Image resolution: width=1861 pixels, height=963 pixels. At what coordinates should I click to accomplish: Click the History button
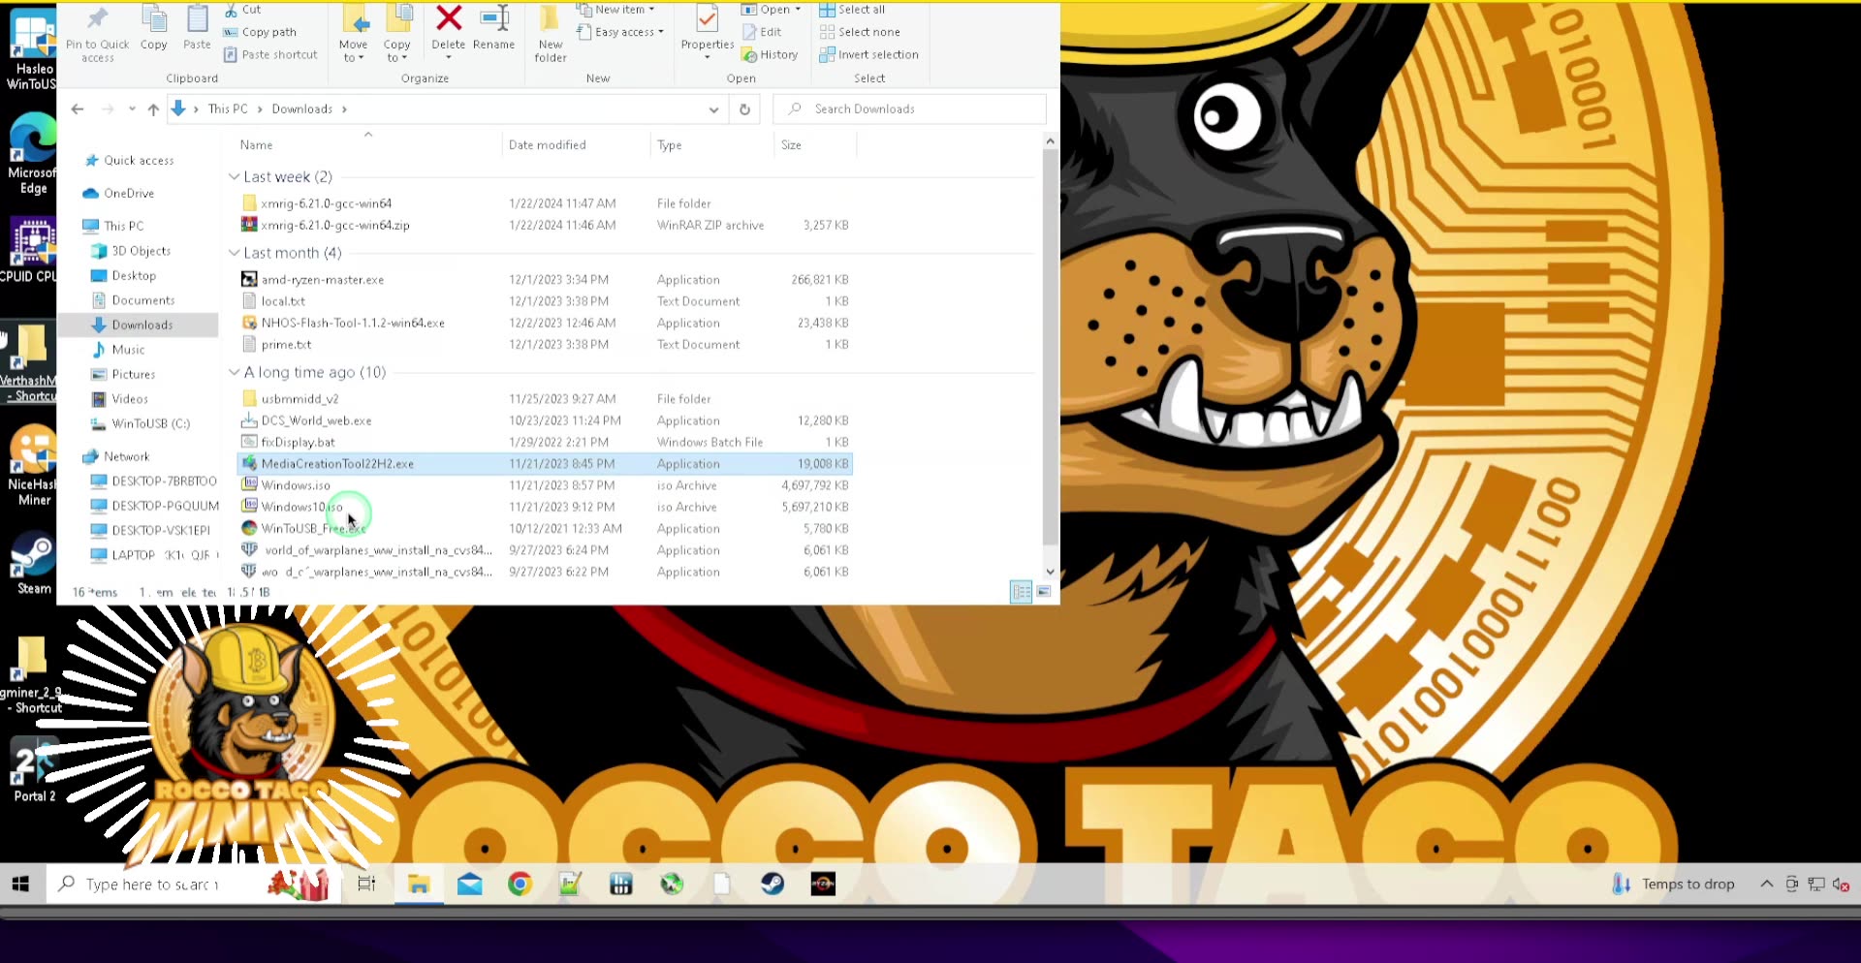click(x=771, y=54)
